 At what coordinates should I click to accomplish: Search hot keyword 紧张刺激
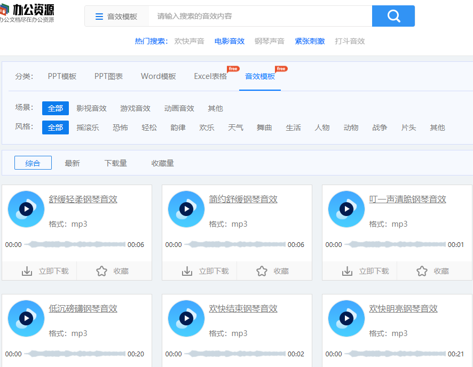point(310,41)
